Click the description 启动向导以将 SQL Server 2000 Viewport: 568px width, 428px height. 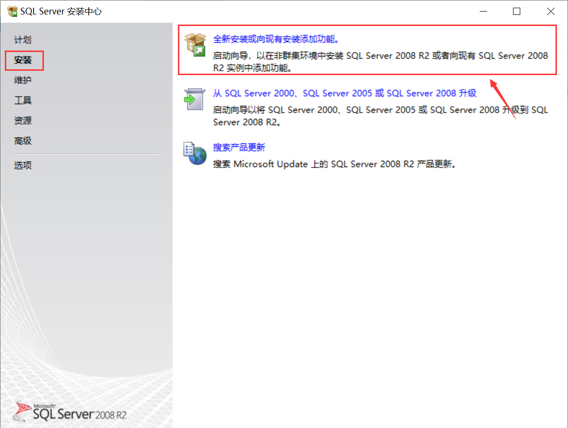pos(380,116)
